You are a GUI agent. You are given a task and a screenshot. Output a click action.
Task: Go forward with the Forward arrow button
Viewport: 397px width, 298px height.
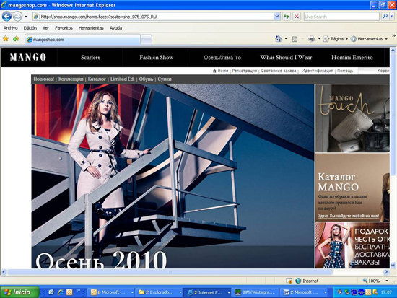(x=17, y=17)
